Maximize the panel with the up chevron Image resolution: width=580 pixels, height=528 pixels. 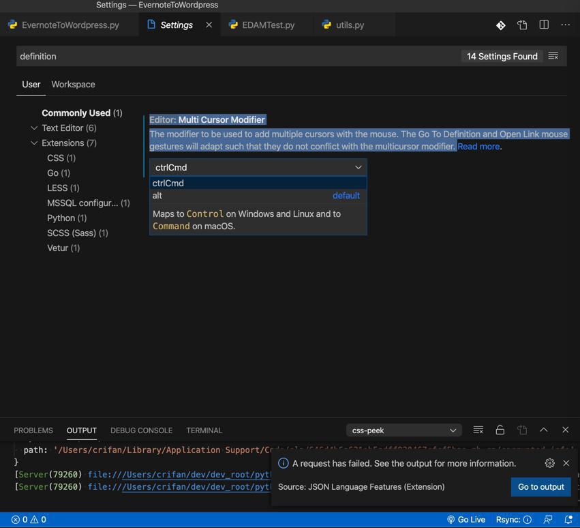pos(543,430)
